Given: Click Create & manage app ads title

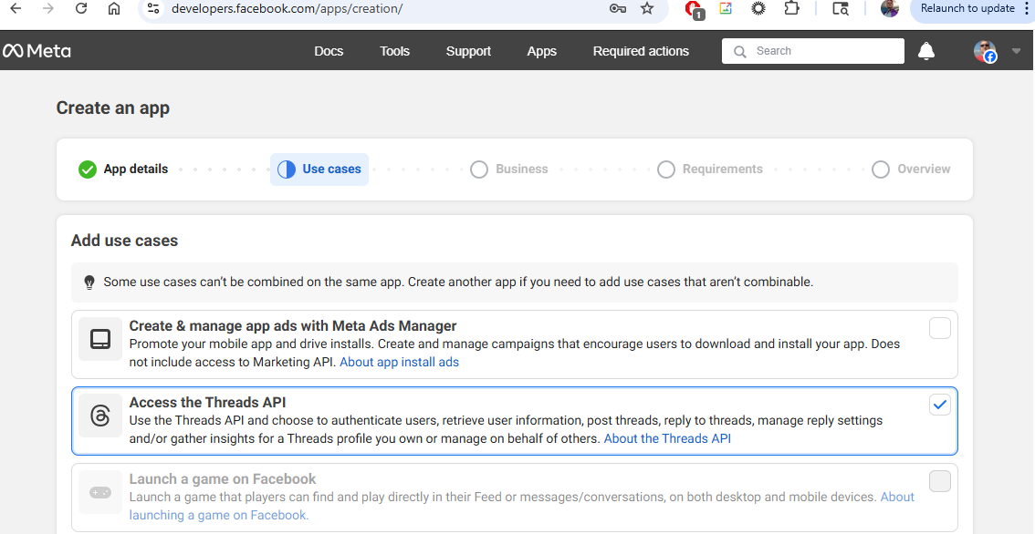Looking at the screenshot, I should [x=293, y=325].
